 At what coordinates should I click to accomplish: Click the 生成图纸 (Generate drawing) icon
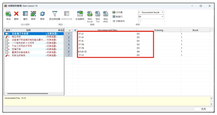(80, 14)
